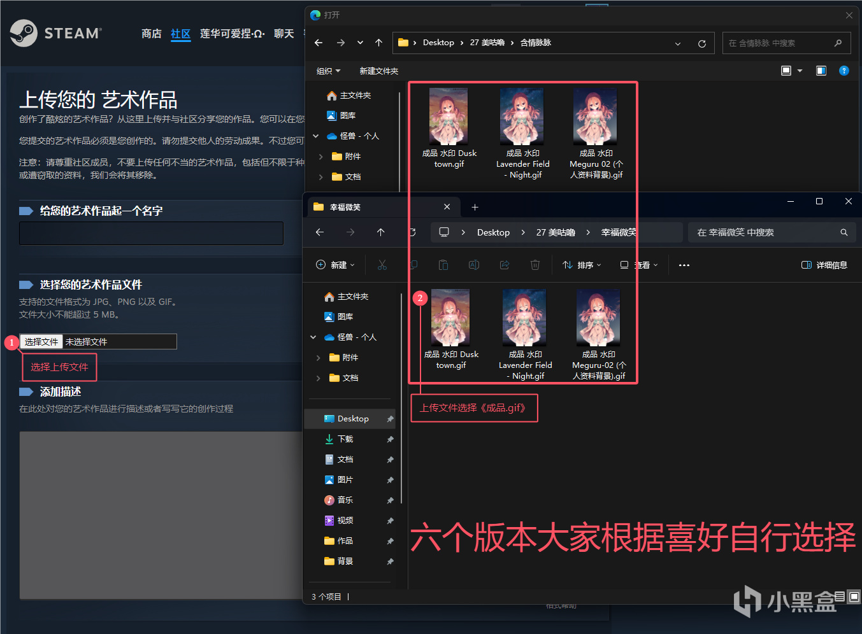
Task: Collapse 怪兽 - 个人 in the 打开 dialog tree
Action: click(x=315, y=136)
